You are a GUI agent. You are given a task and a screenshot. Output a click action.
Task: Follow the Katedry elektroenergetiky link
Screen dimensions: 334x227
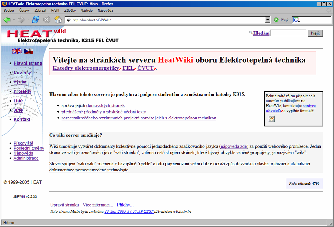point(86,68)
